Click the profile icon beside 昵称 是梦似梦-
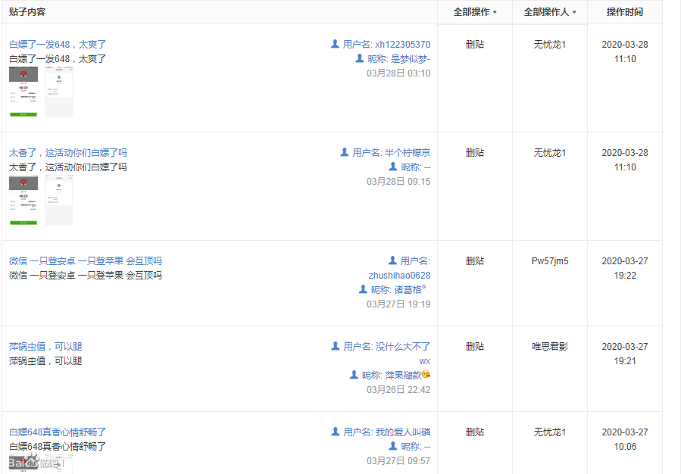This screenshot has width=681, height=474. pos(360,59)
